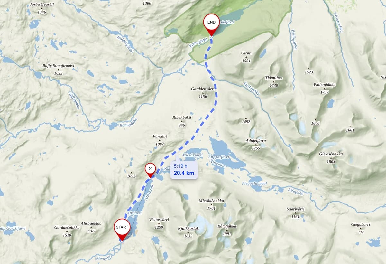Image resolution: width=386 pixels, height=264 pixels.
Task: Click the Áhpparjávri lake label
Action: click(x=218, y=157)
